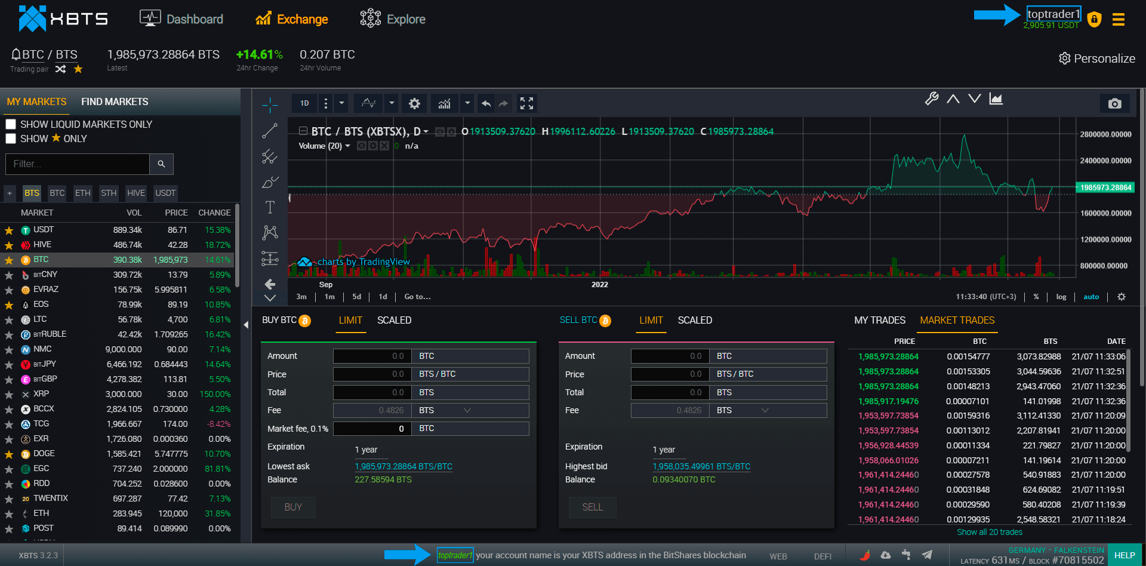Viewport: 1146px width, 566px height.
Task: Expand the Sell fee asset BTS dropdown
Action: tap(765, 410)
